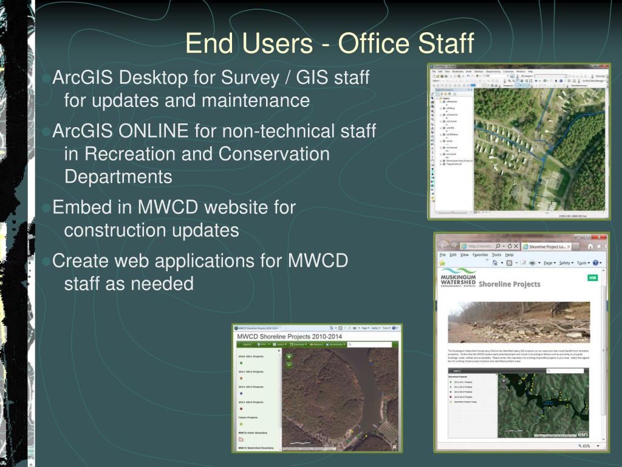Open the Geoprocessing menu in ArcMap
The image size is (622, 467).
pos(493,72)
